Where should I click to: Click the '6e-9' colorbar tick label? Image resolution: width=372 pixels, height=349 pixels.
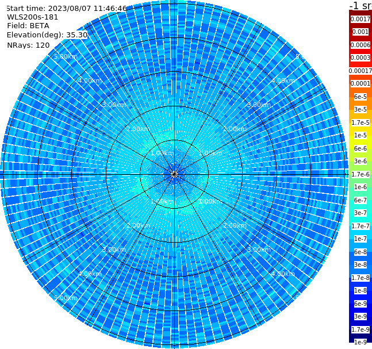tap(361, 304)
